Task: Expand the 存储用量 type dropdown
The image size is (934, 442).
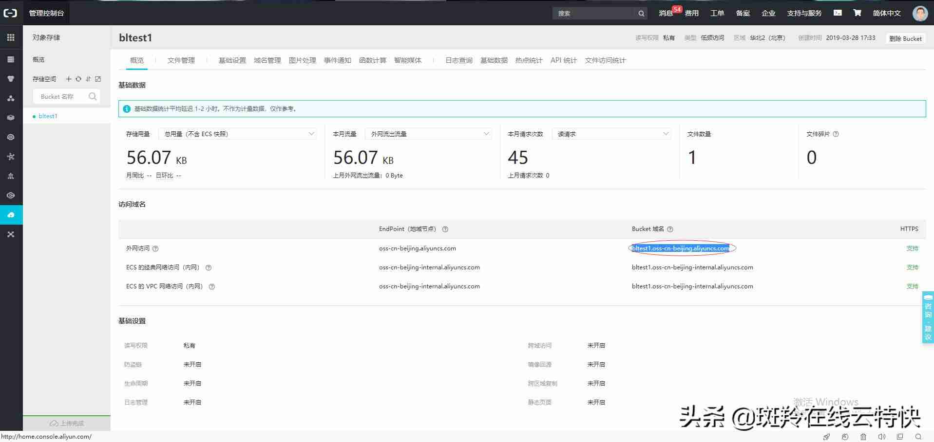Action: [237, 134]
